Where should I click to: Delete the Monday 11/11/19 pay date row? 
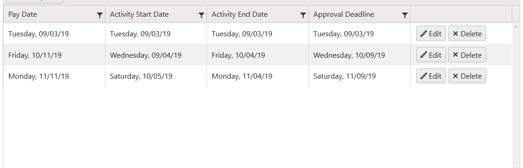pos(467,76)
